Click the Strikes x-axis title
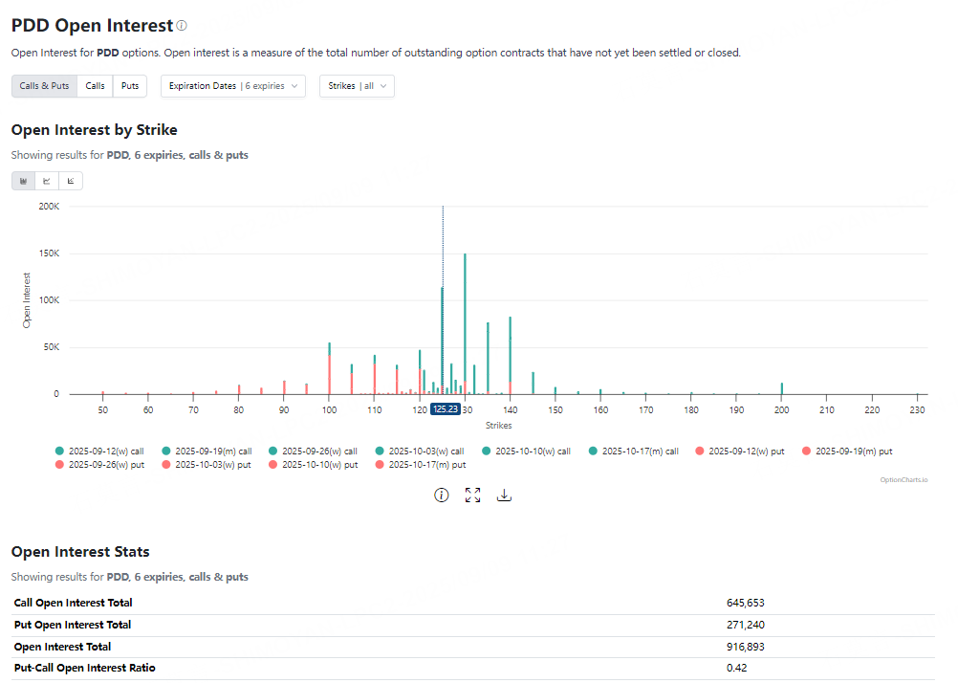The width and height of the screenshot is (958, 683). pyautogui.click(x=498, y=426)
